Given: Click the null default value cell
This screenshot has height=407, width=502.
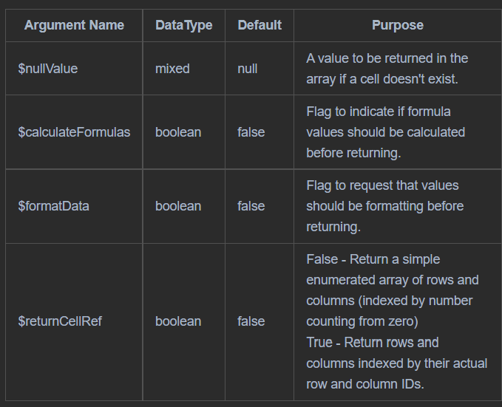Looking at the screenshot, I should pyautogui.click(x=248, y=69).
